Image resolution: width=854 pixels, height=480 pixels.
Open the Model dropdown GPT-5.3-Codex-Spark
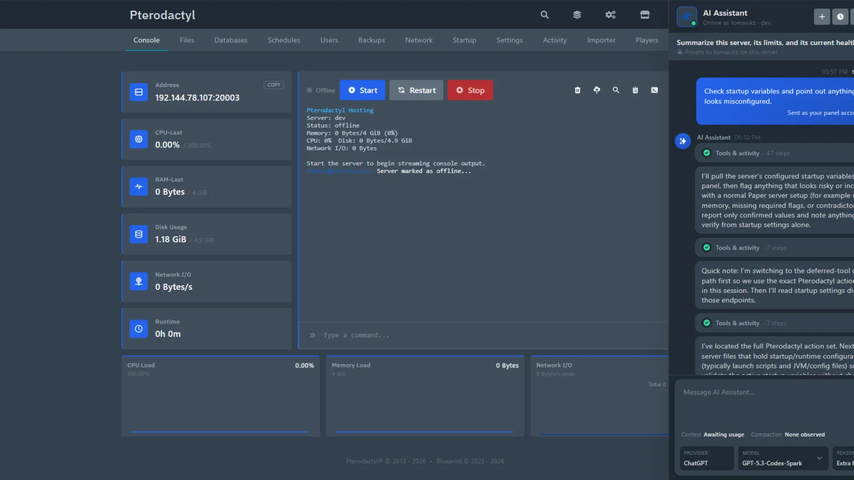click(x=783, y=458)
